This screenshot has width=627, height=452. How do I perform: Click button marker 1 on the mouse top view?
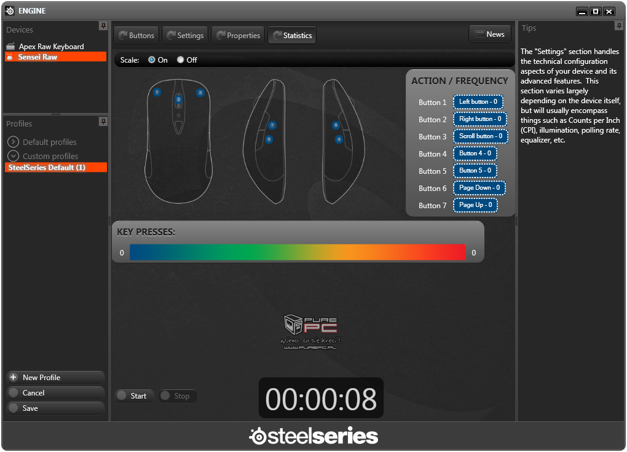point(157,92)
